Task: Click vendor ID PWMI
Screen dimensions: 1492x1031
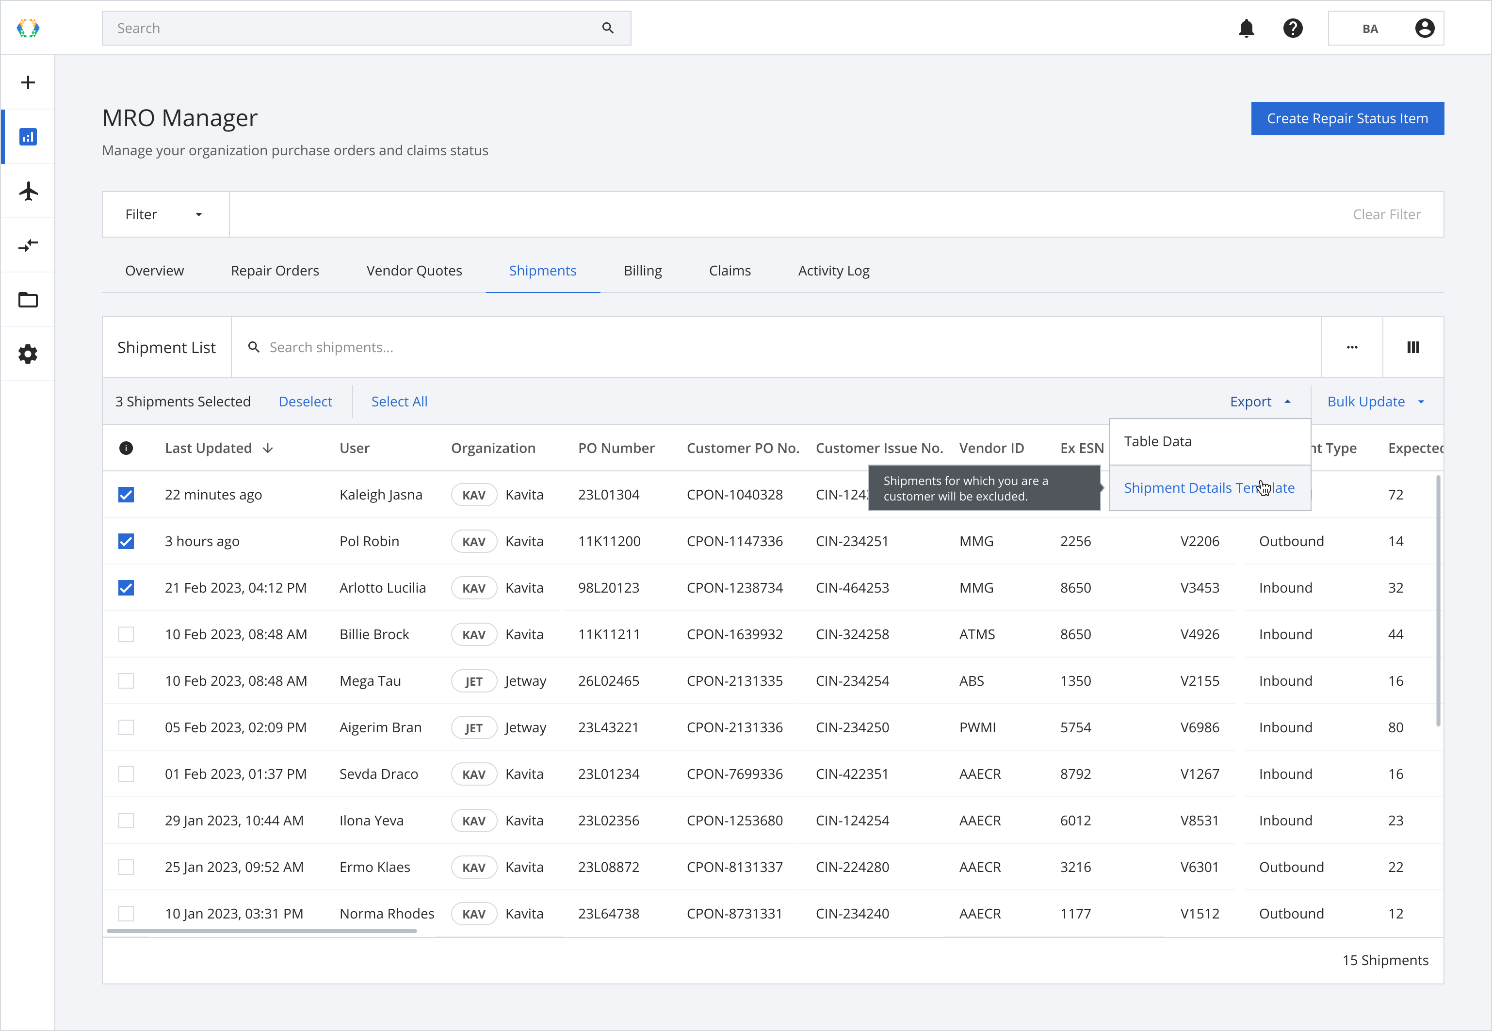Action: [978, 727]
